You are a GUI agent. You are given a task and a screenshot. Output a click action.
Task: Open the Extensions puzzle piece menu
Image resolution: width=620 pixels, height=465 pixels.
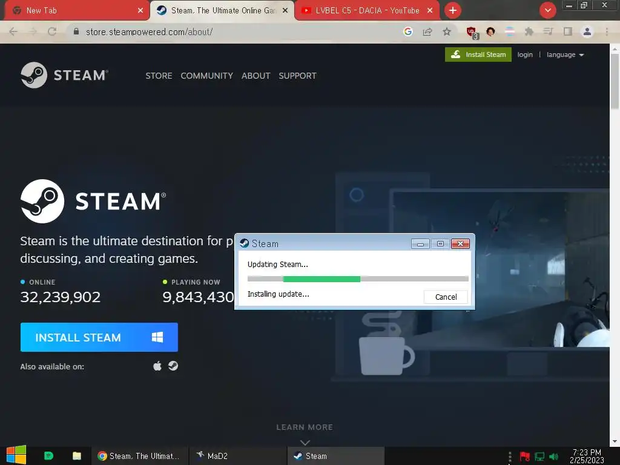coord(529,31)
